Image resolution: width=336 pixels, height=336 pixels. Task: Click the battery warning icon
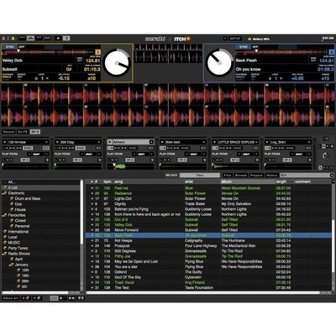(x=249, y=39)
